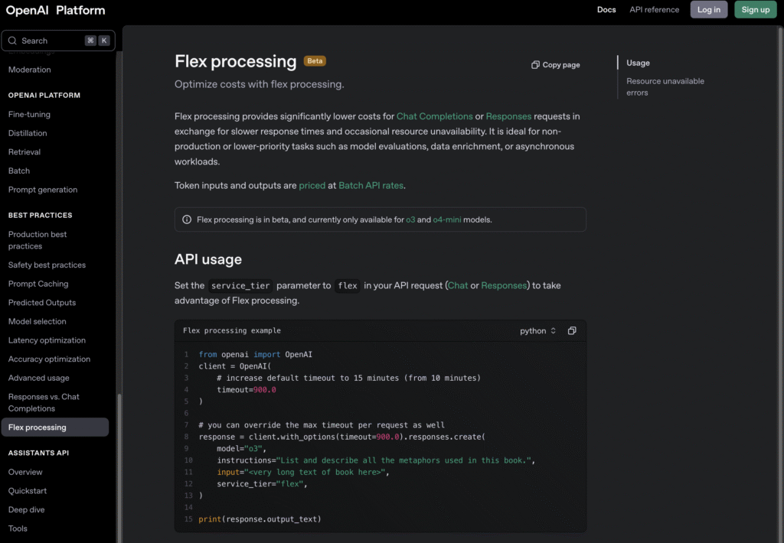Open Responses vs. Chat Completions page
Viewport: 784px width, 543px height.
(44, 402)
